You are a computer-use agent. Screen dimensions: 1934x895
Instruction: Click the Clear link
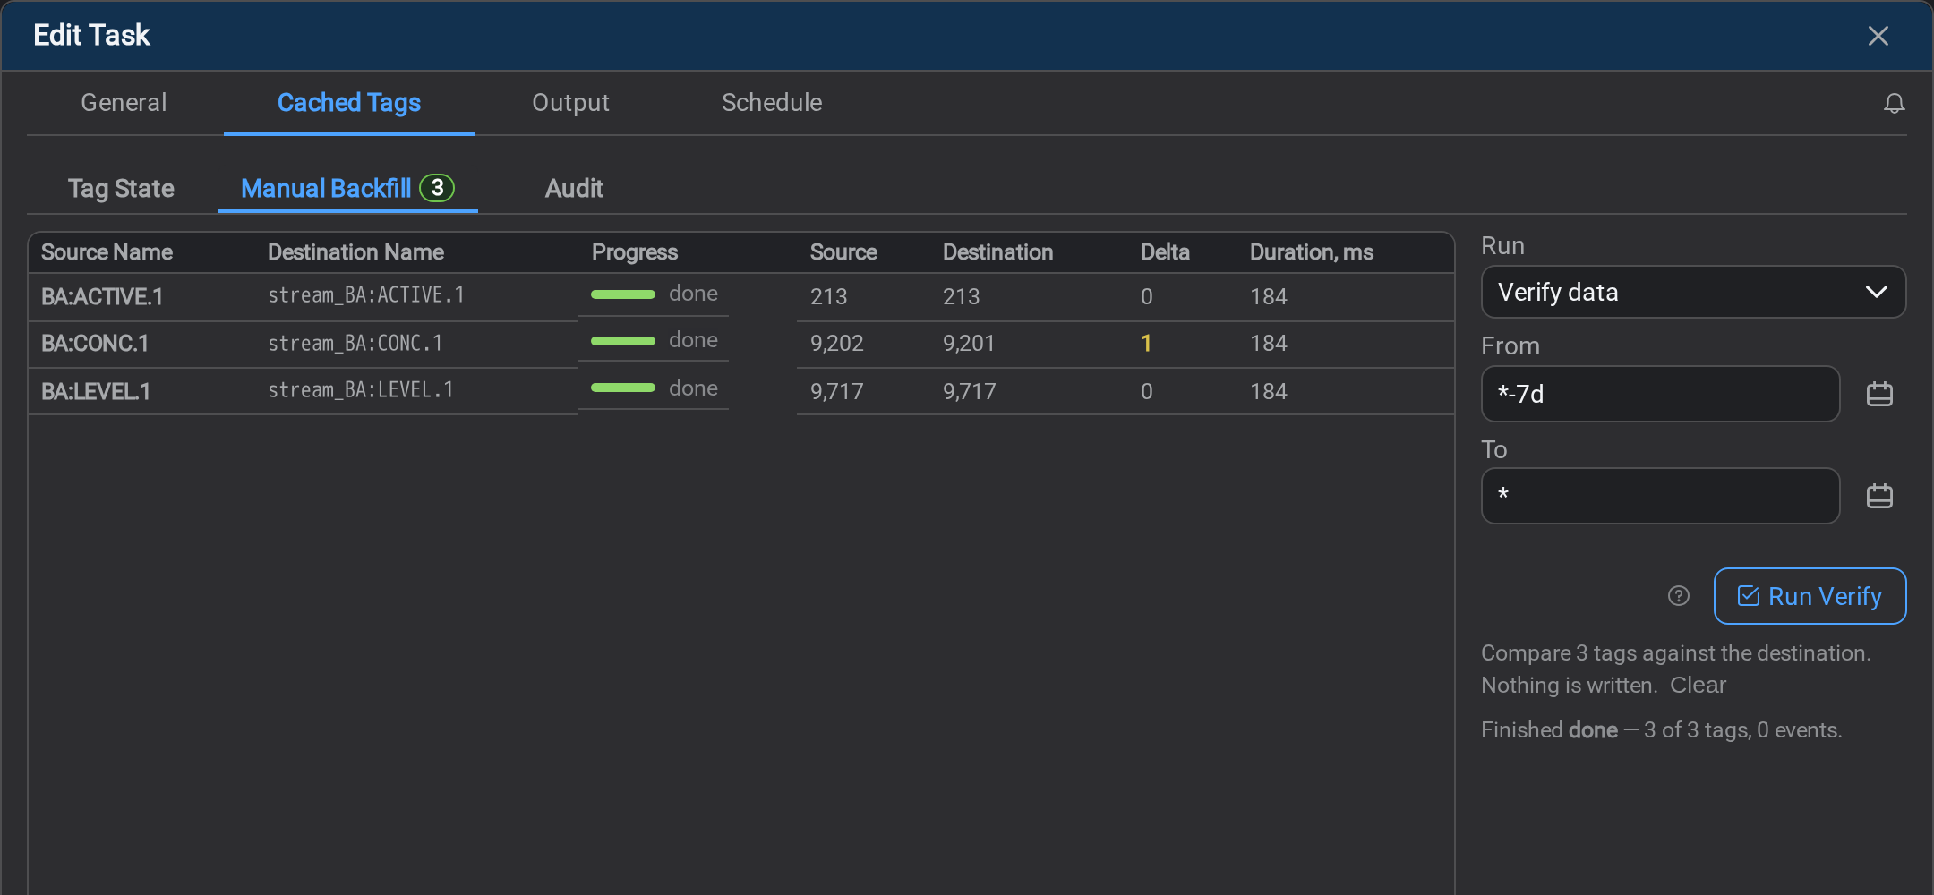pos(1698,686)
